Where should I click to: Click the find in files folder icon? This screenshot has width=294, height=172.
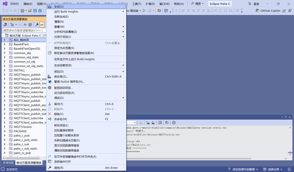click(159, 11)
